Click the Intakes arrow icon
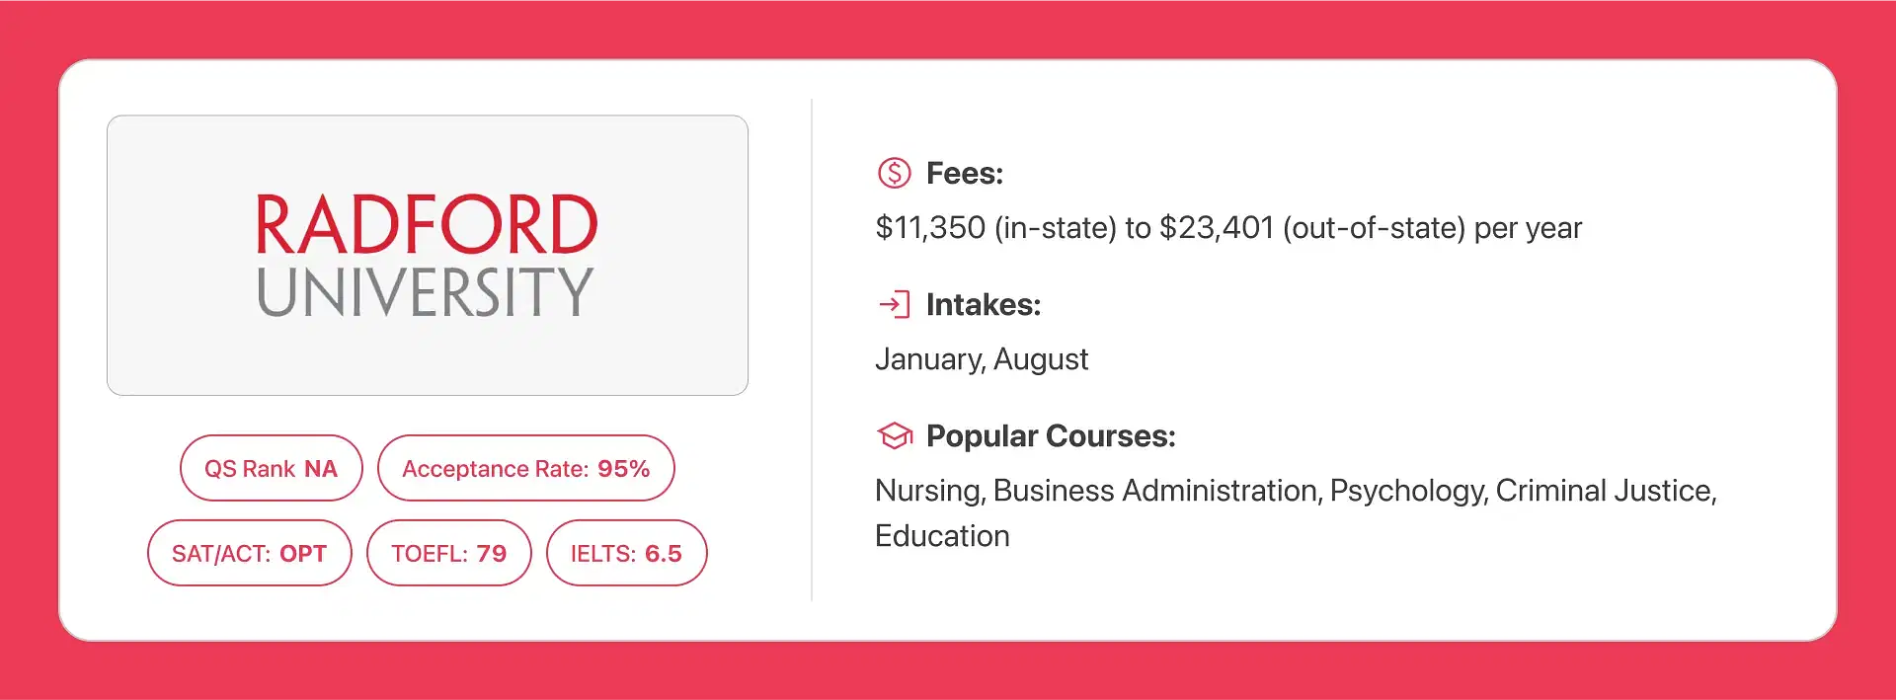The width and height of the screenshot is (1896, 700). [x=894, y=304]
